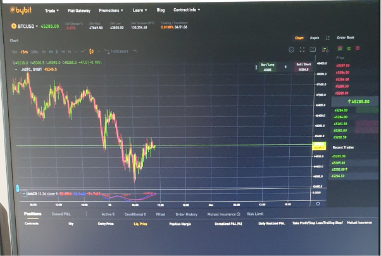Image resolution: width=381 pixels, height=256 pixels.
Task: Open the Filled tab
Action: click(x=161, y=214)
